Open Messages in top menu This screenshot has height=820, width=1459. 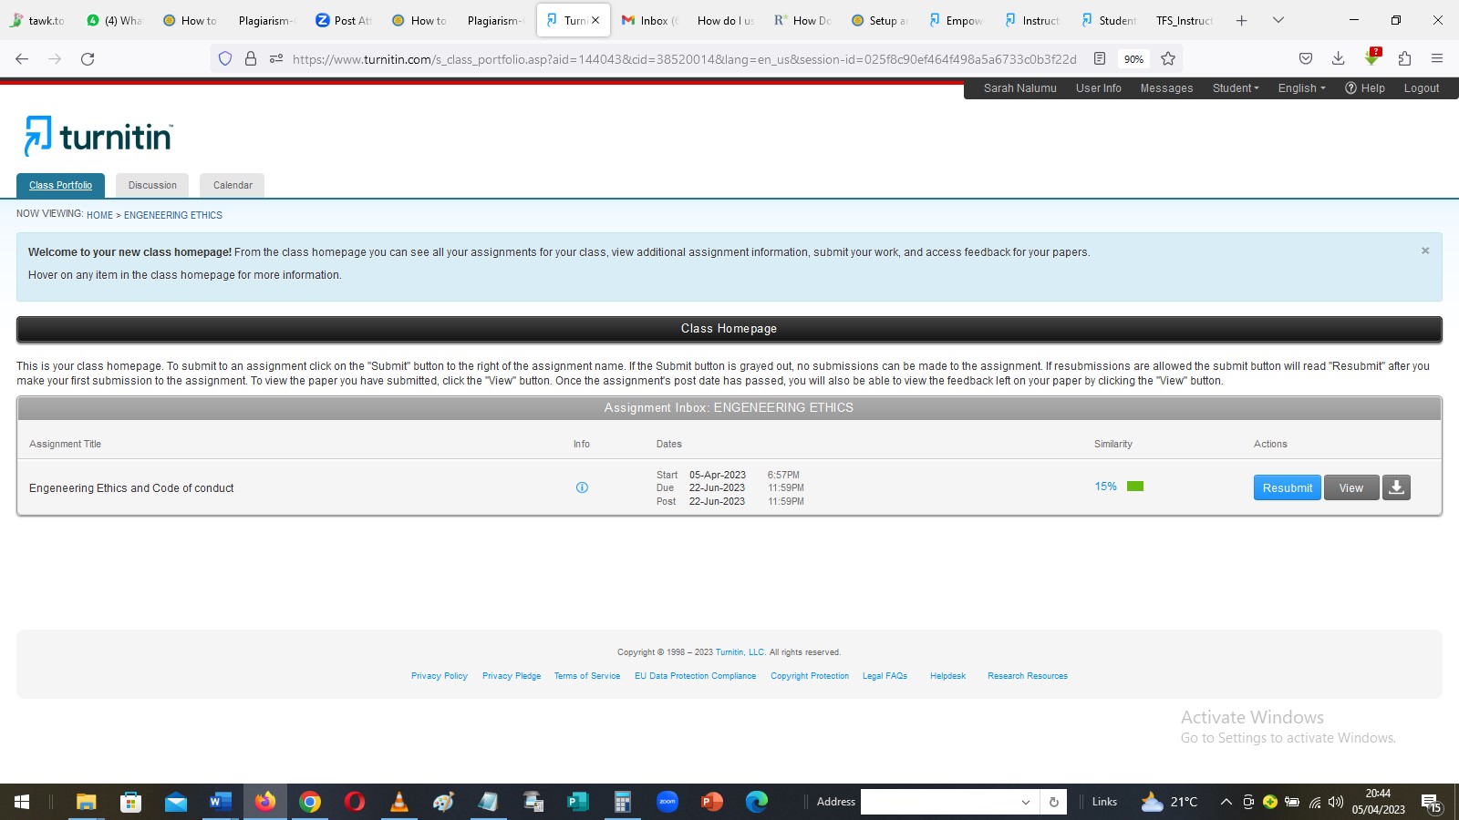click(1166, 88)
